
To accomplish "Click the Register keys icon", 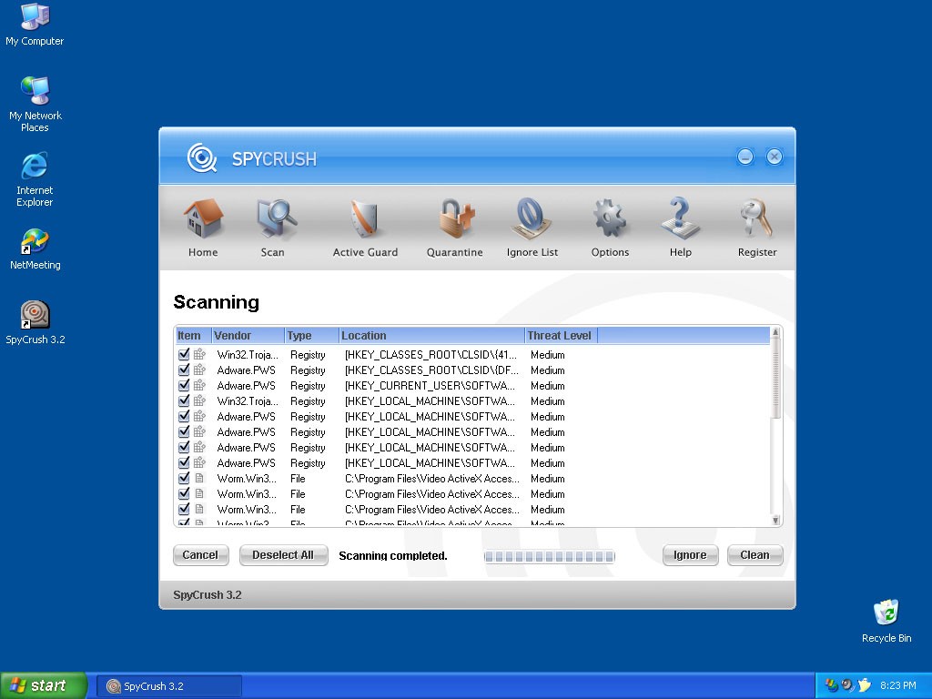I will [757, 221].
